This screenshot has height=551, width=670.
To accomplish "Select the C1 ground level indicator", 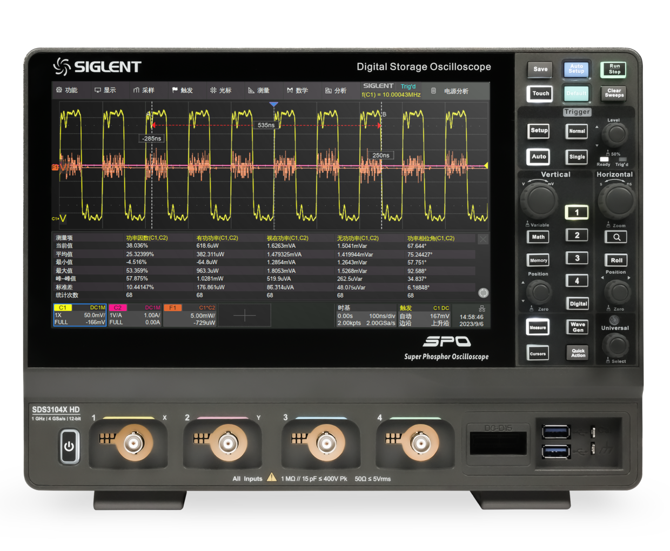I will (x=58, y=218).
